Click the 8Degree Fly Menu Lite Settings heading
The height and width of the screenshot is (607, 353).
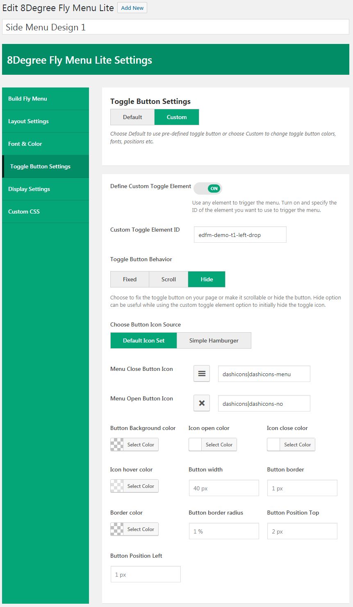tap(80, 60)
